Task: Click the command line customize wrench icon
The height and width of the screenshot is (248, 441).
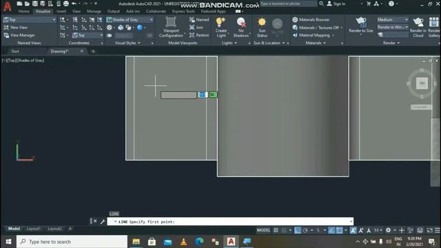Action: coord(103,222)
